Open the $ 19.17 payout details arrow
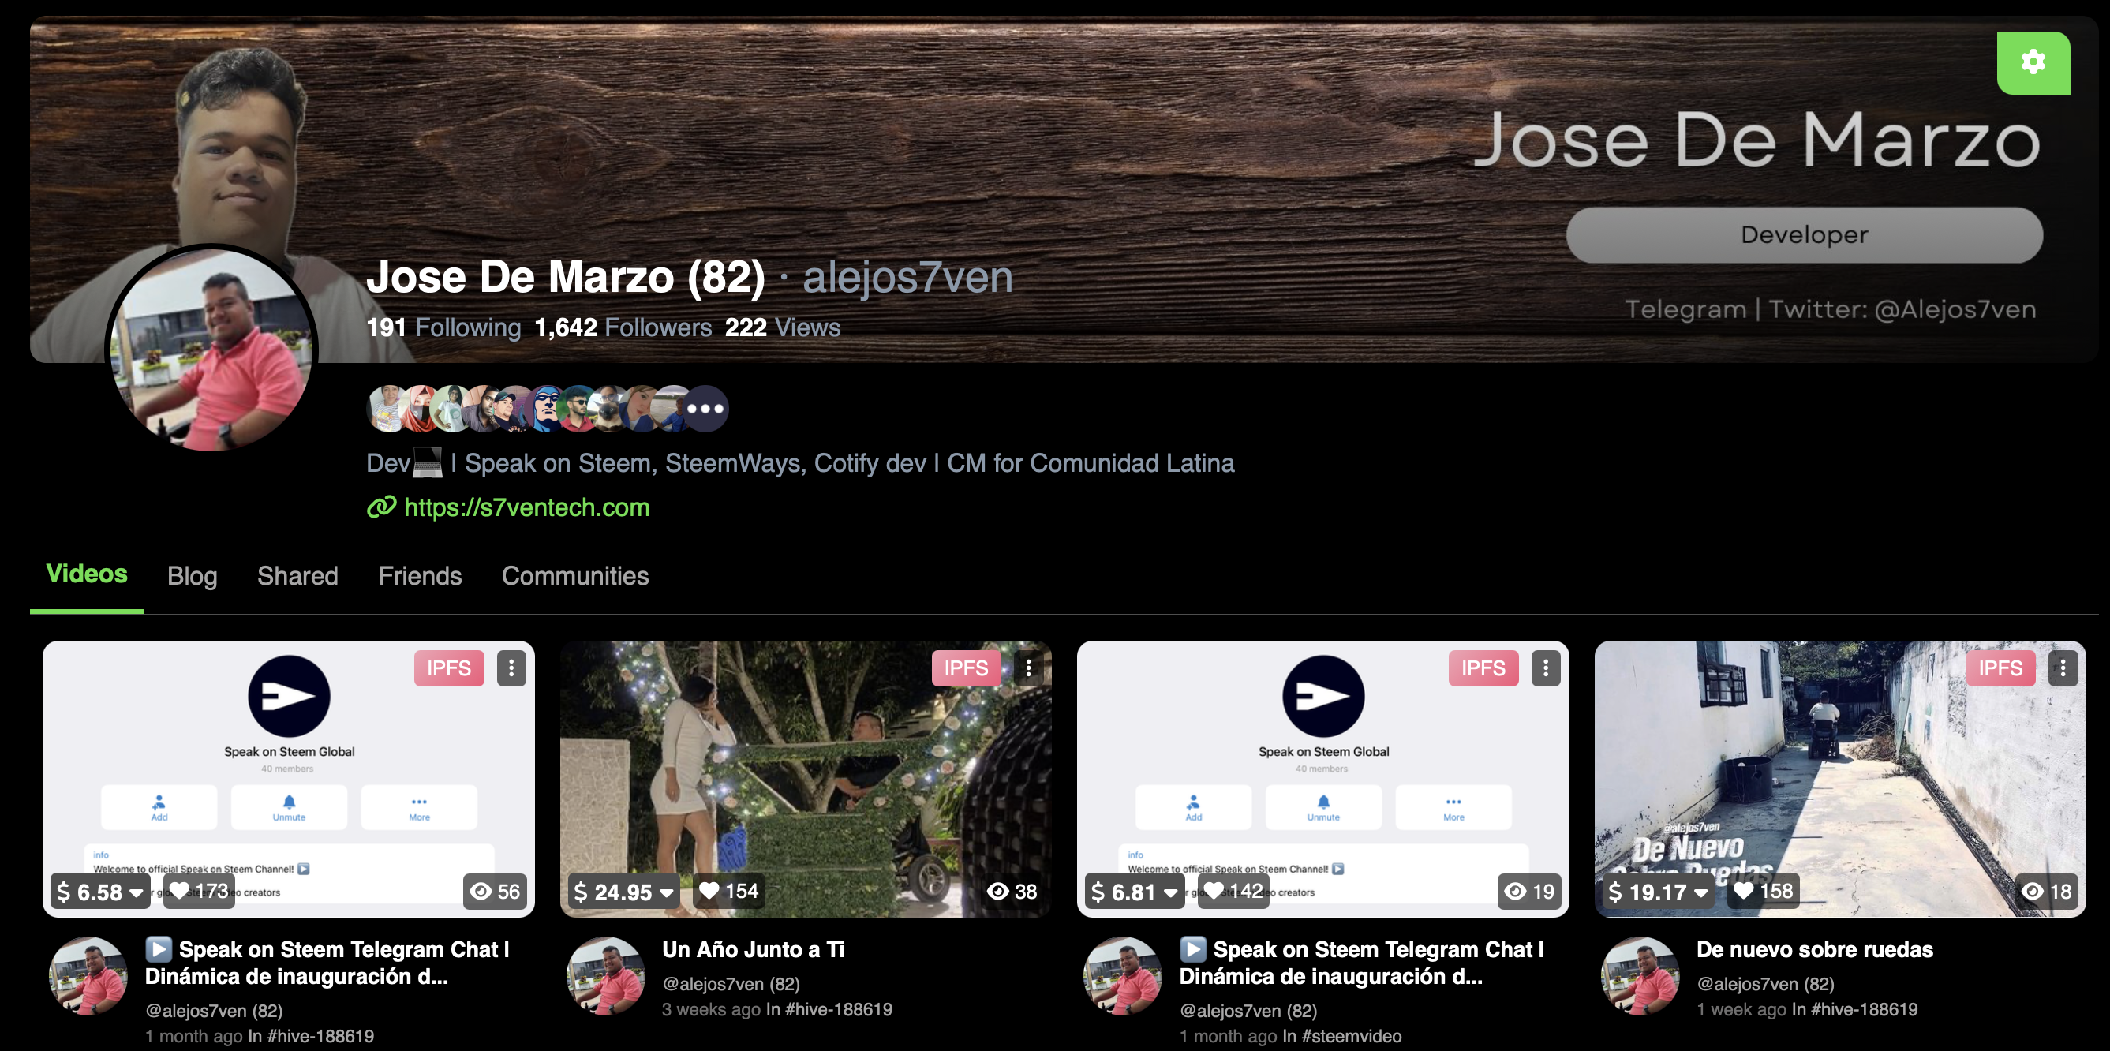Viewport: 2110px width, 1051px height. 1701,893
